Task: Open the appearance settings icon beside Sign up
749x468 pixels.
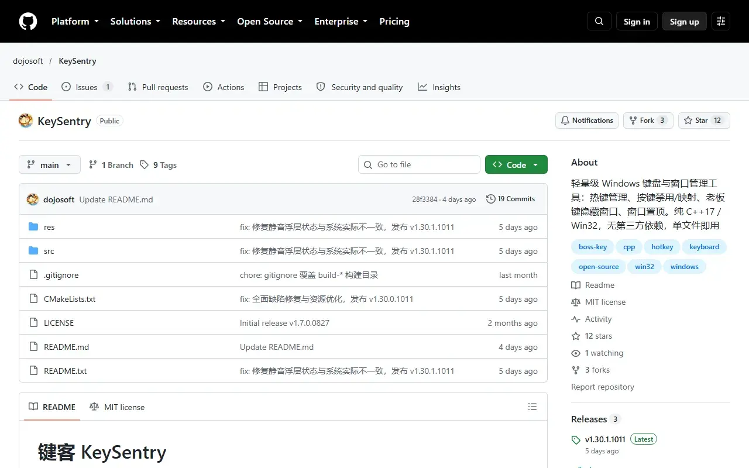Action: [721, 22]
